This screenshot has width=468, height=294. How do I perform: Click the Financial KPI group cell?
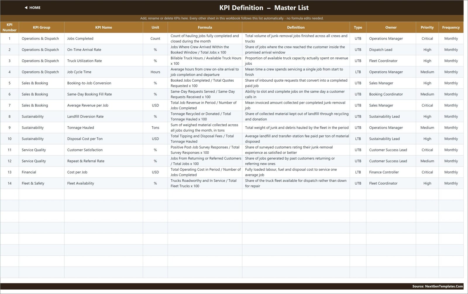point(42,172)
